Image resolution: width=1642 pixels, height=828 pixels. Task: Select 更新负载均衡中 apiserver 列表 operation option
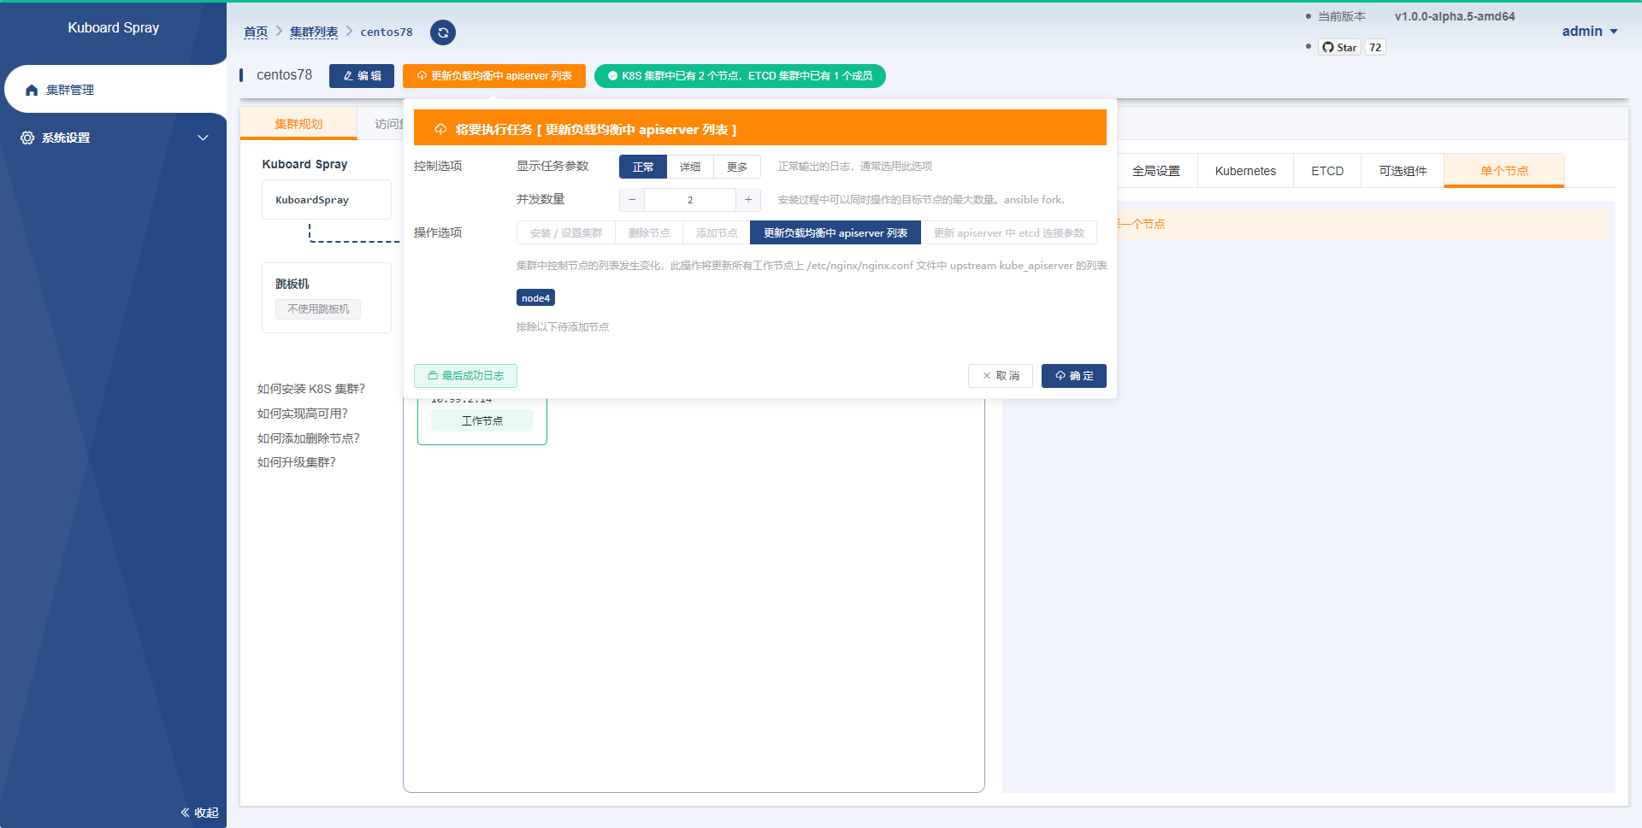[836, 233]
